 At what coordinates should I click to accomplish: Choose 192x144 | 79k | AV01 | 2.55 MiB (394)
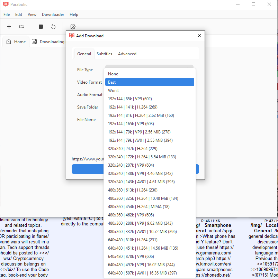coord(150,140)
